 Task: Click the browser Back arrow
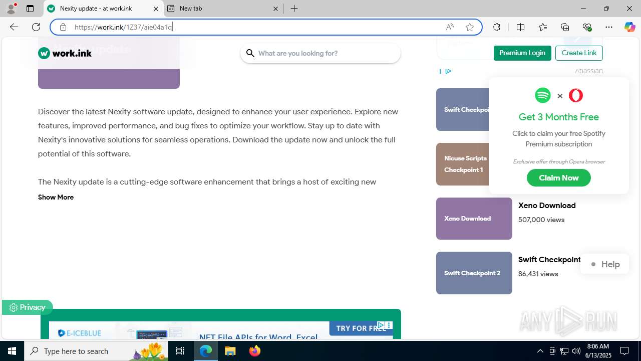[x=14, y=27]
